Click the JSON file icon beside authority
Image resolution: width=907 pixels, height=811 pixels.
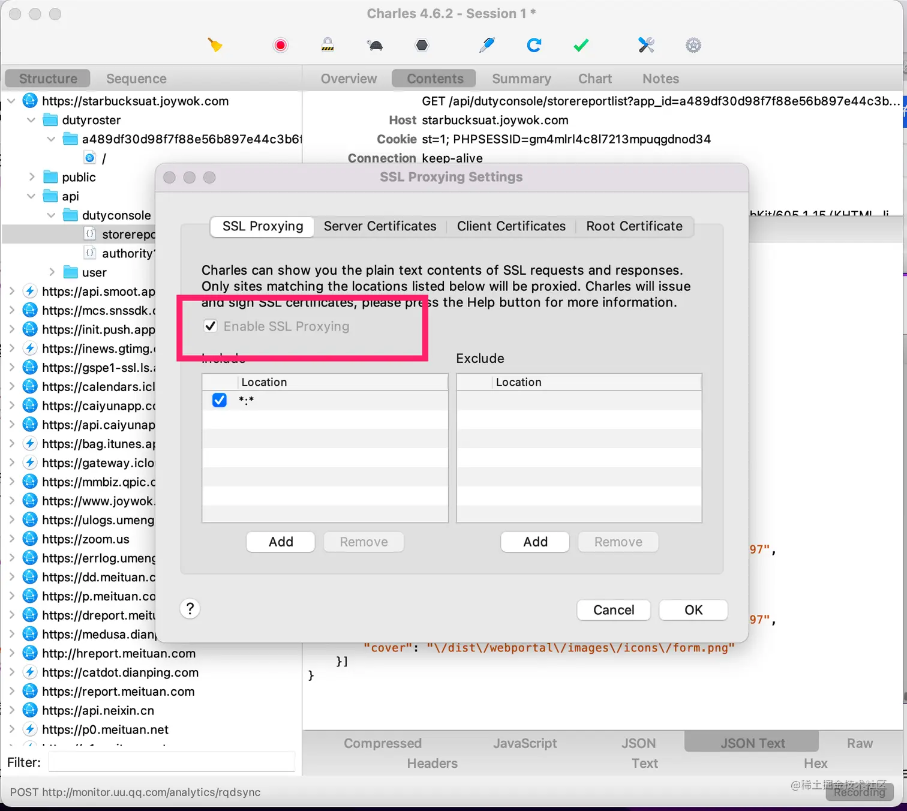tap(90, 253)
